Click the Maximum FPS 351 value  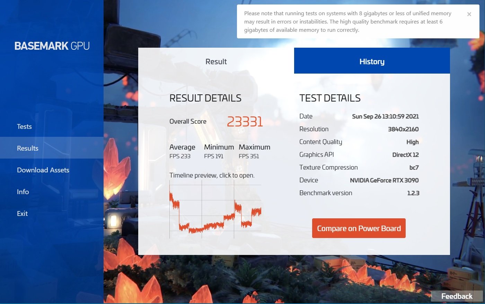(x=249, y=156)
